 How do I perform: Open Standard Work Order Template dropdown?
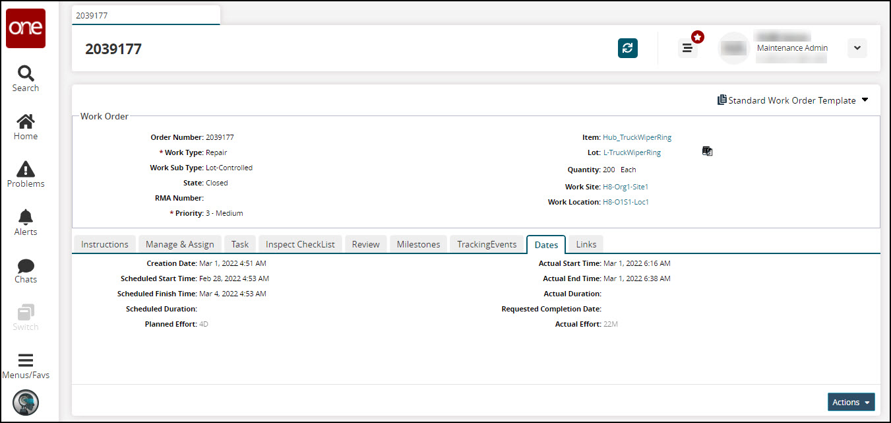pyautogui.click(x=793, y=100)
